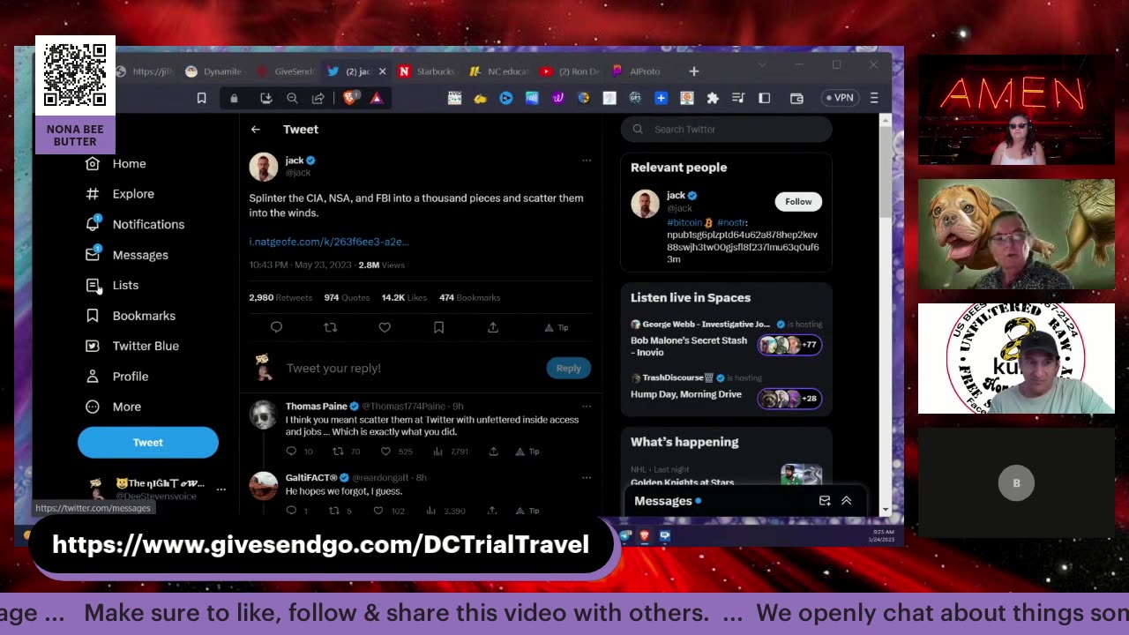
Task: Switch to the AIProto browser tab
Action: coord(637,71)
